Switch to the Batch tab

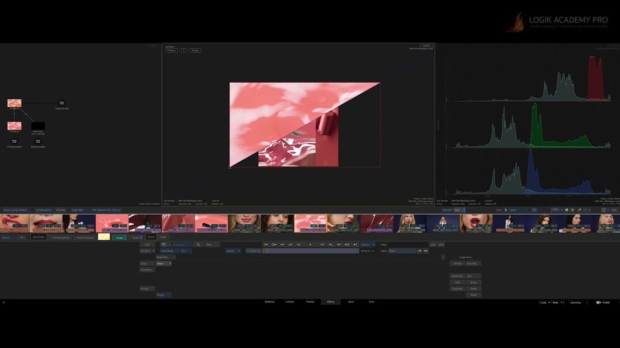(351, 302)
